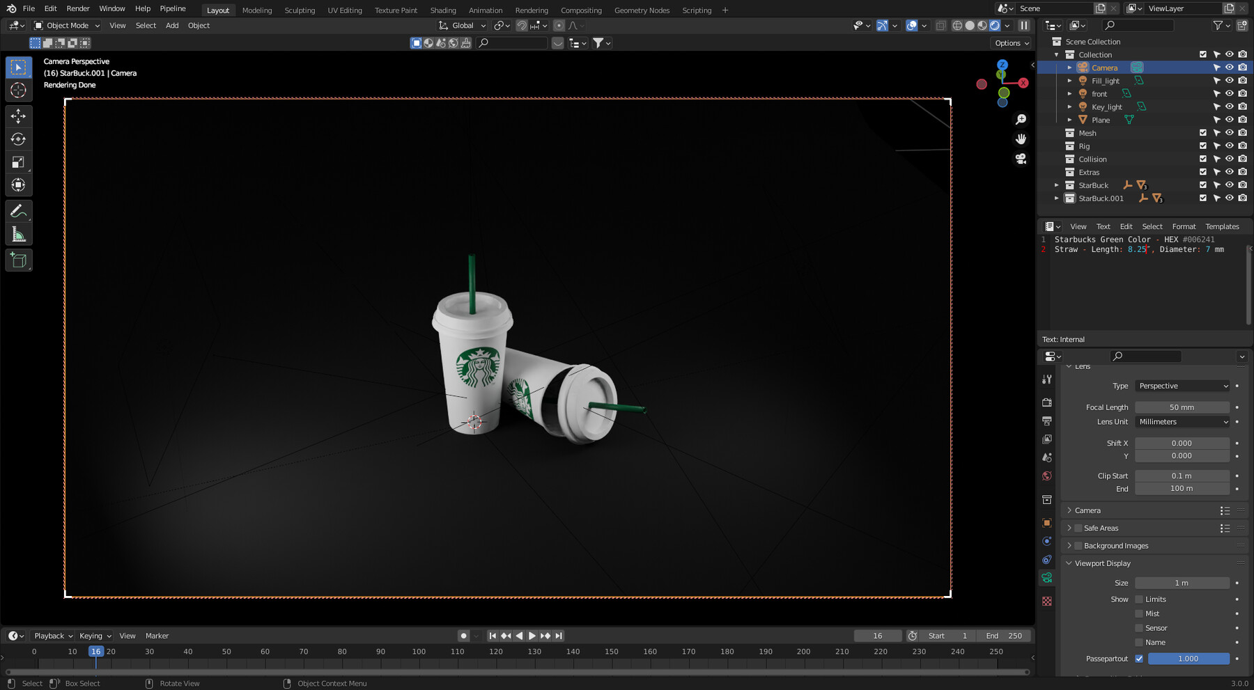Image resolution: width=1254 pixels, height=690 pixels.
Task: Select the Rotate tool in the toolbar
Action: 18,138
